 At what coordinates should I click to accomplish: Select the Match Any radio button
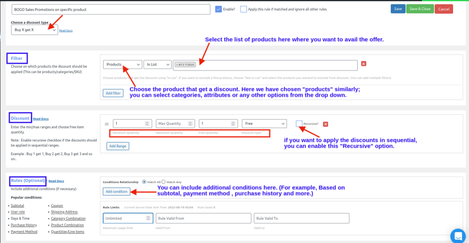click(x=164, y=182)
